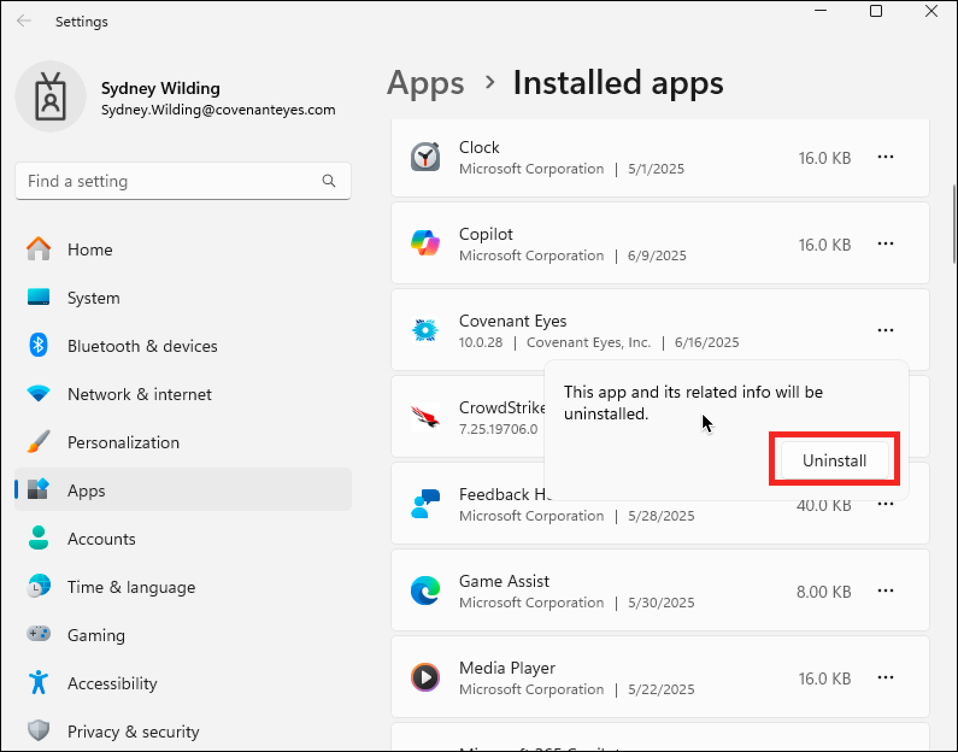The width and height of the screenshot is (958, 752).
Task: Open Privacy & security settings
Action: pos(183,732)
